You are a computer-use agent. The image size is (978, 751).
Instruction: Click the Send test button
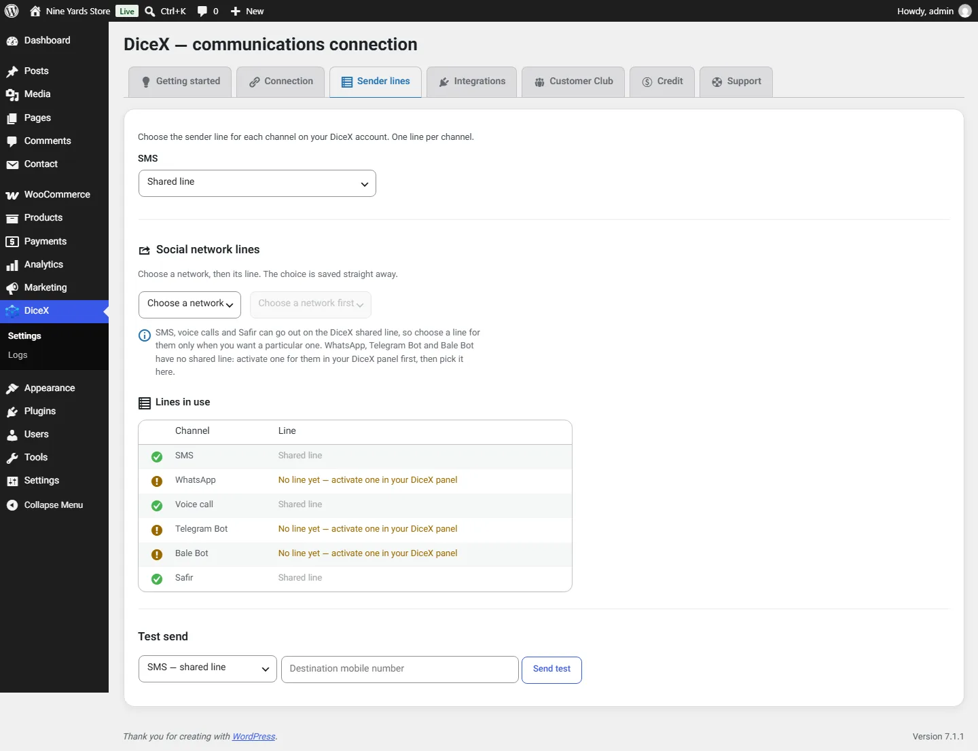pyautogui.click(x=551, y=670)
